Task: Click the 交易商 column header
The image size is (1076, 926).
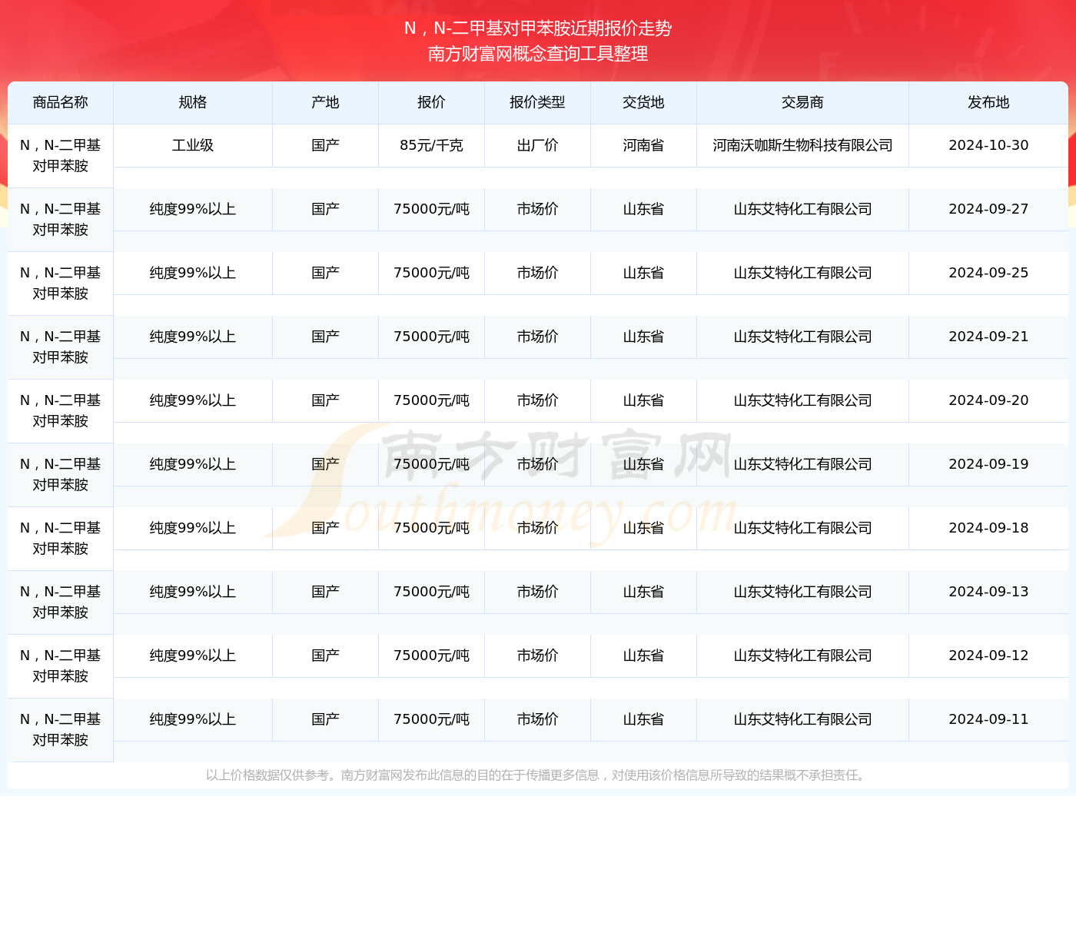Action: click(802, 102)
